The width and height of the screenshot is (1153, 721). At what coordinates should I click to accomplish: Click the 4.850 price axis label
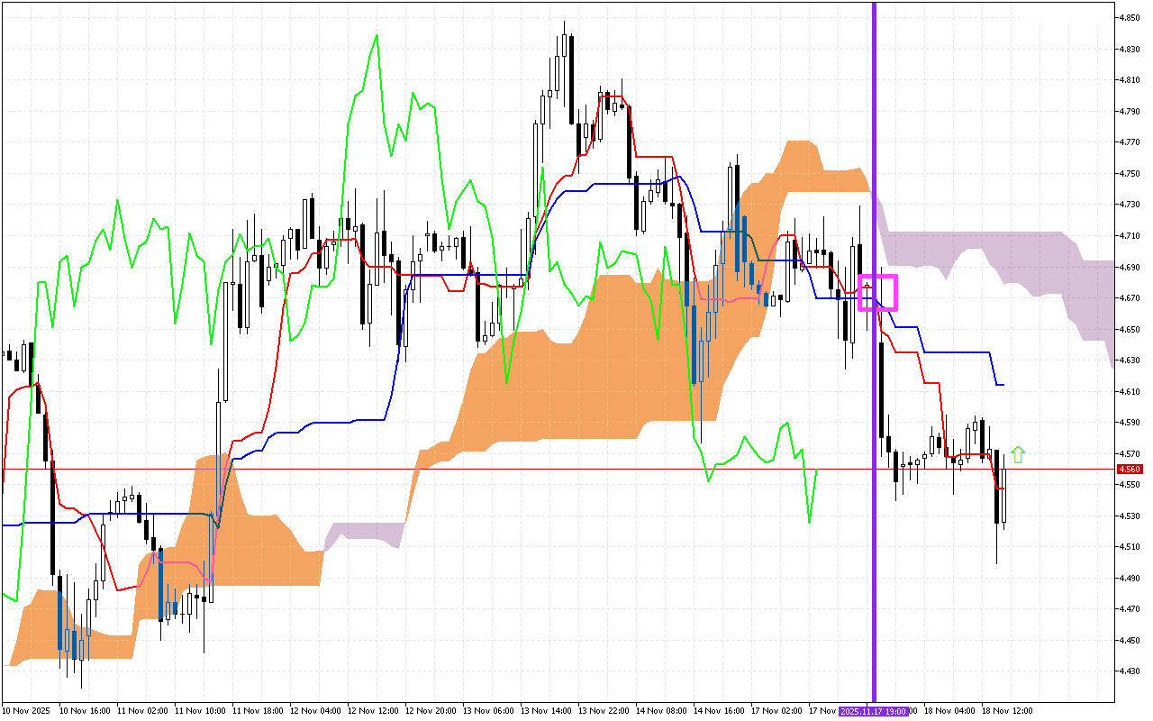click(1129, 17)
